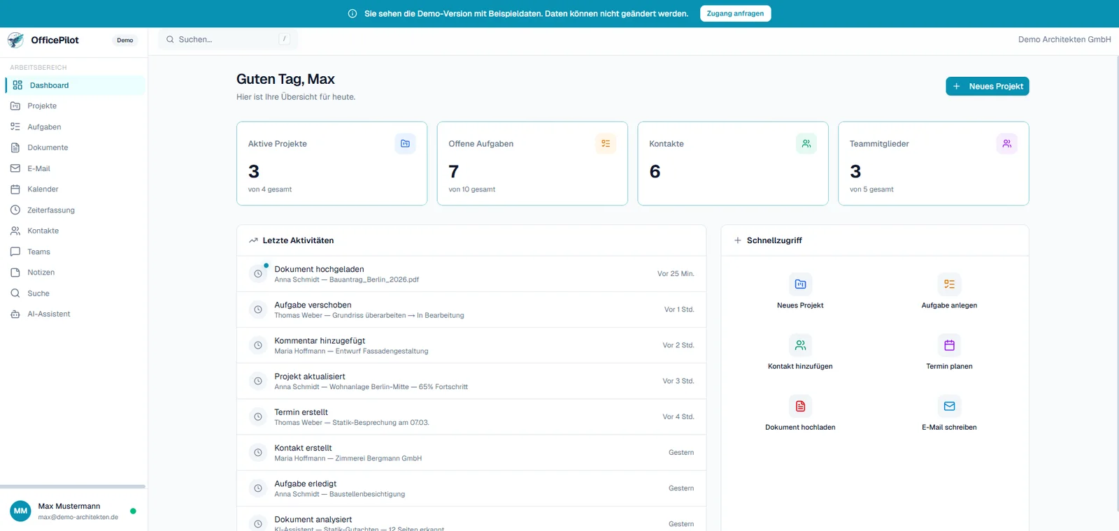The width and height of the screenshot is (1119, 531).
Task: Open Dokumente in the sidebar
Action: click(76, 147)
